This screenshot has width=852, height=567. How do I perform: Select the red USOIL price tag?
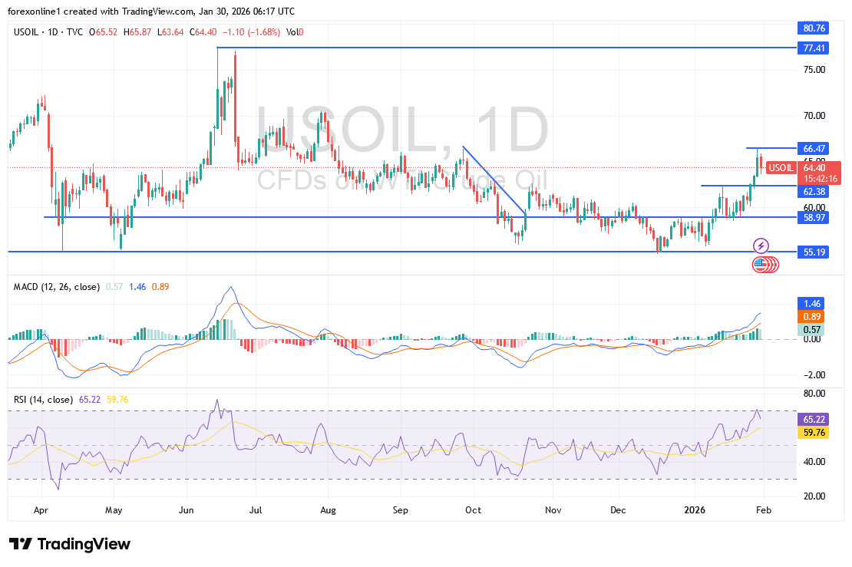click(x=781, y=168)
